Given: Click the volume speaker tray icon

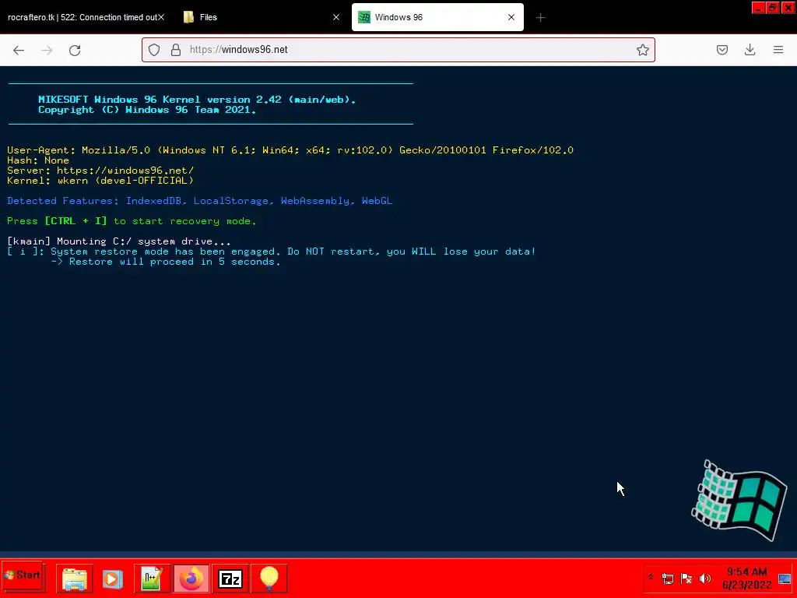Looking at the screenshot, I should tap(705, 579).
